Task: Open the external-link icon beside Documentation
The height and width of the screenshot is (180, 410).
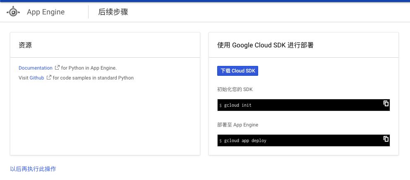Action: [x=57, y=68]
